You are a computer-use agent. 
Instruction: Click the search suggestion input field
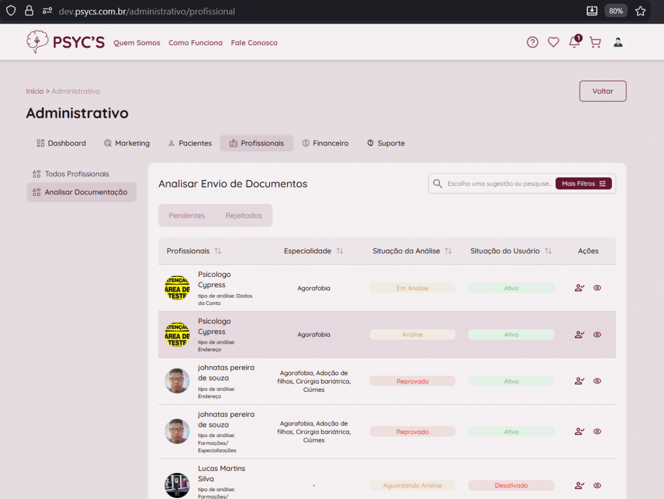tap(498, 183)
